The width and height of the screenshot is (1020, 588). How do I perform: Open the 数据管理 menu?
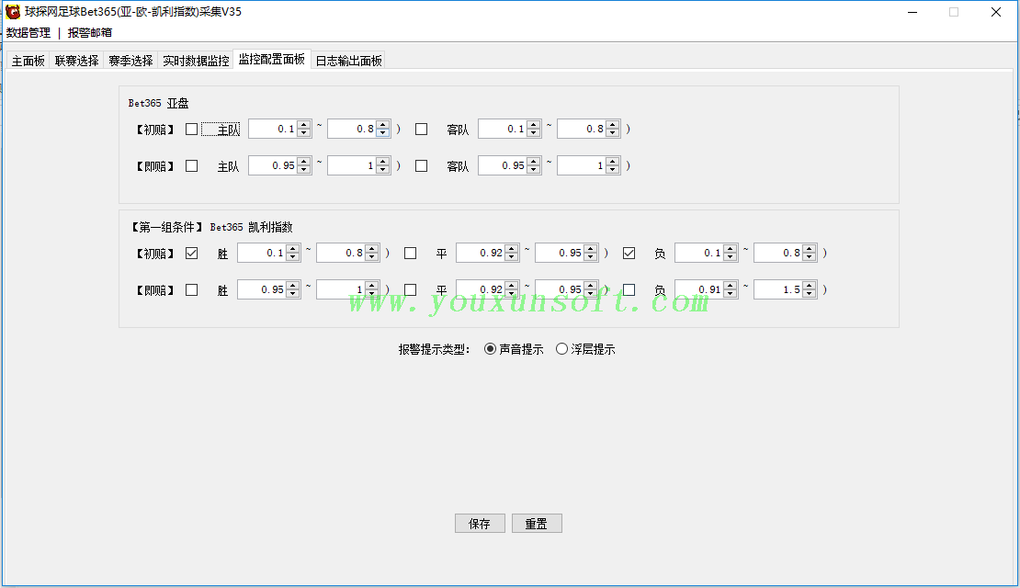coord(28,32)
